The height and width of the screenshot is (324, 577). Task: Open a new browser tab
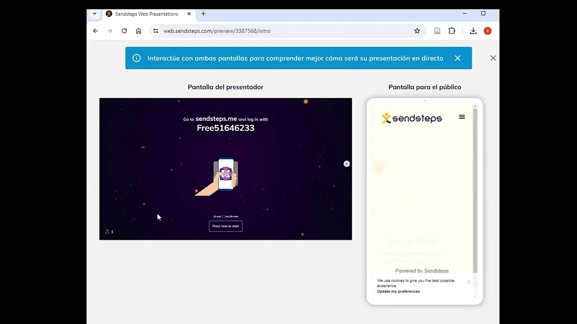(x=203, y=14)
